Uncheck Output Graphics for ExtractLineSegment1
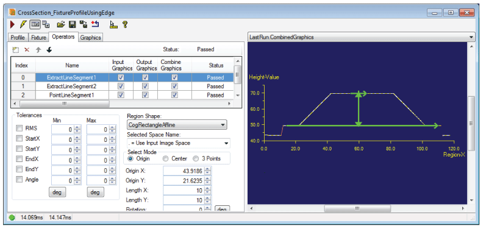The height and width of the screenshot is (226, 489). [x=145, y=77]
